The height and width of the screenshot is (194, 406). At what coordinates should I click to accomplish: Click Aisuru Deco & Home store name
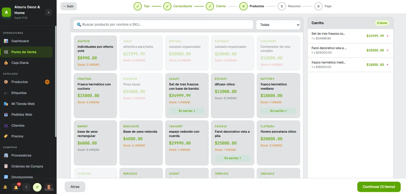click(27, 10)
